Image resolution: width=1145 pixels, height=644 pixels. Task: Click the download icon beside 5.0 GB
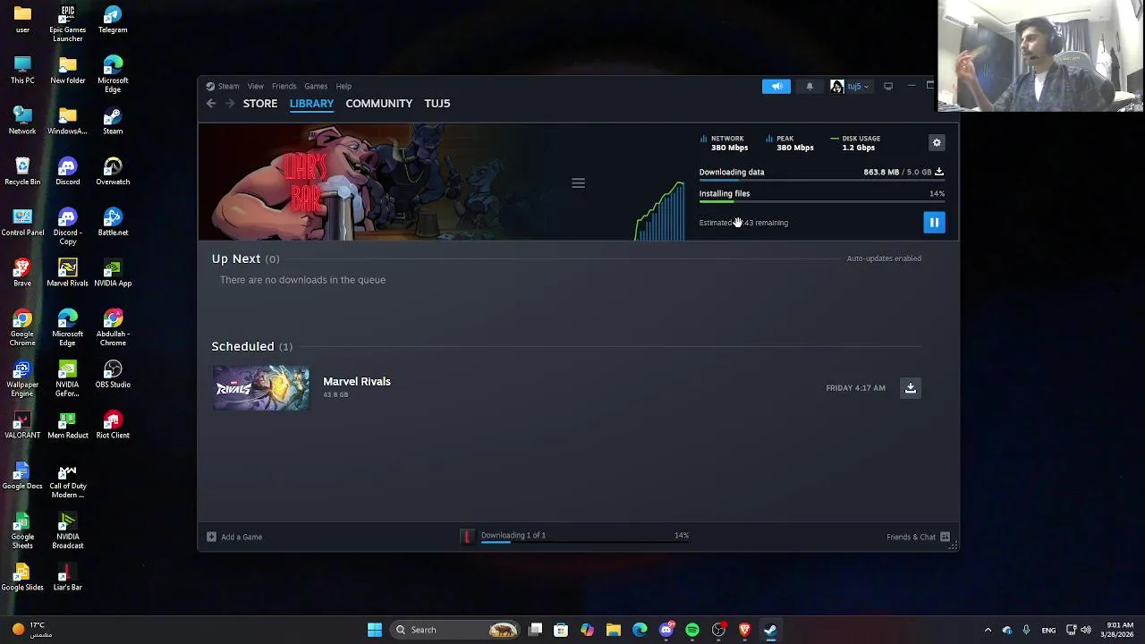tap(939, 172)
